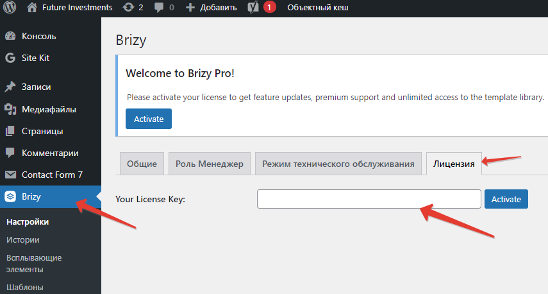Click the Комментарии bubble icon in sidebar
The image size is (548, 294).
[x=10, y=153]
